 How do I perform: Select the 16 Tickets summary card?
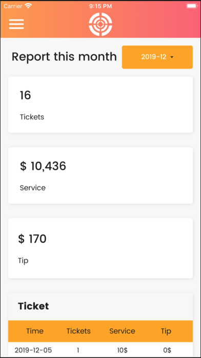pyautogui.click(x=100, y=104)
